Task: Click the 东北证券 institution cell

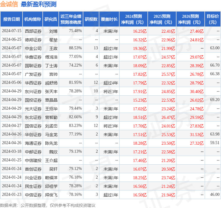Action: click(x=33, y=117)
